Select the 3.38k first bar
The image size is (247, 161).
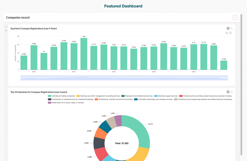(24, 63)
